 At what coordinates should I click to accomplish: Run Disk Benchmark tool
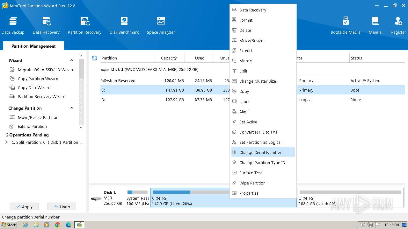point(124,25)
